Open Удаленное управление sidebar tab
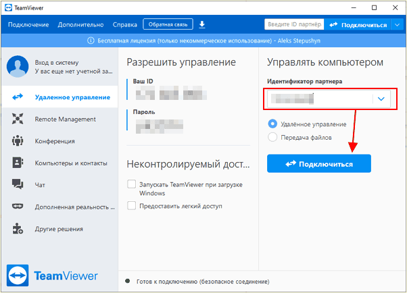This screenshot has width=407, height=293. tap(60, 97)
